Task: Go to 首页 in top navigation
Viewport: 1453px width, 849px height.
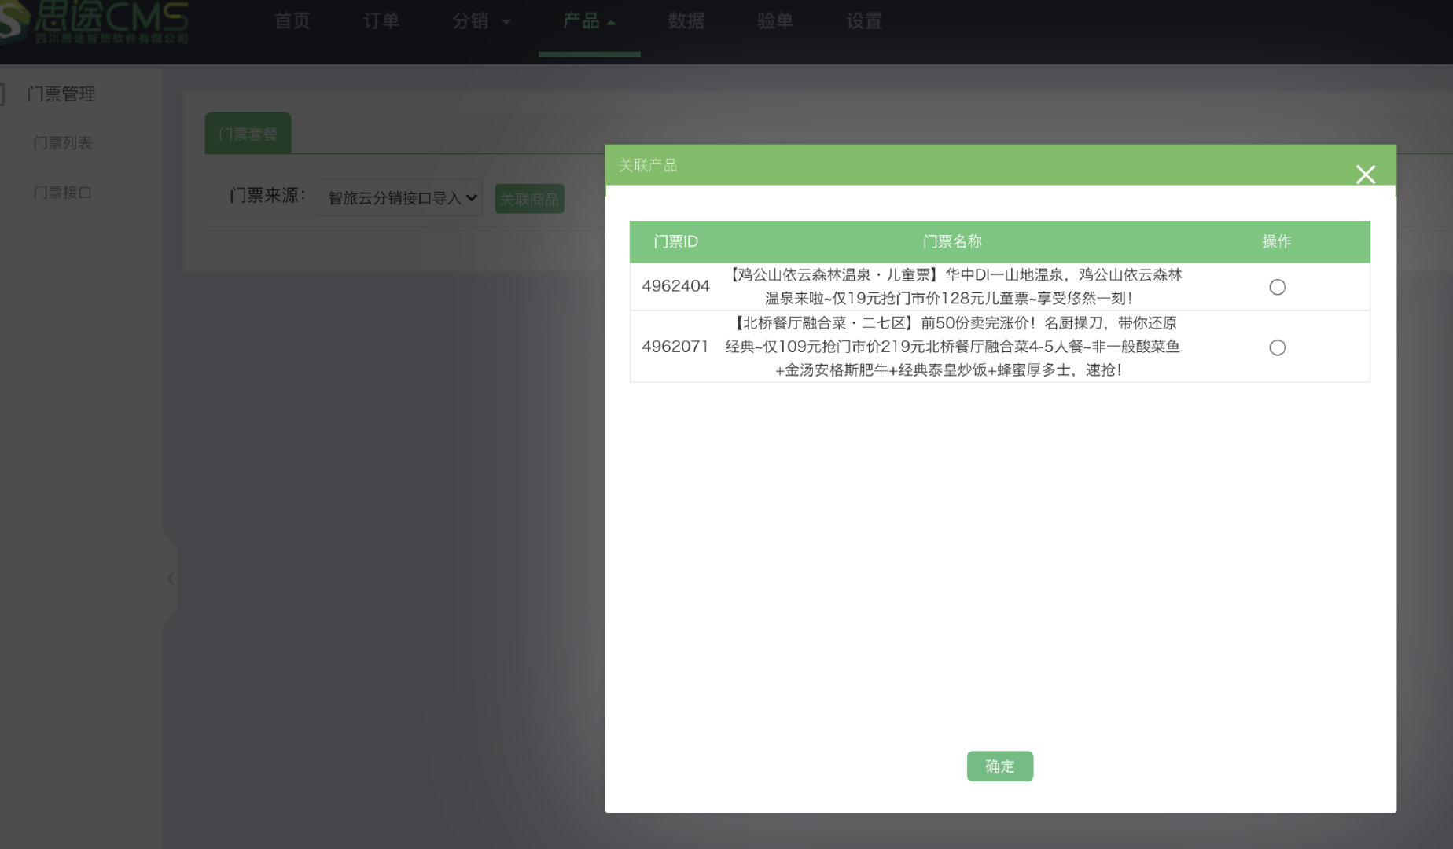Action: (x=292, y=21)
